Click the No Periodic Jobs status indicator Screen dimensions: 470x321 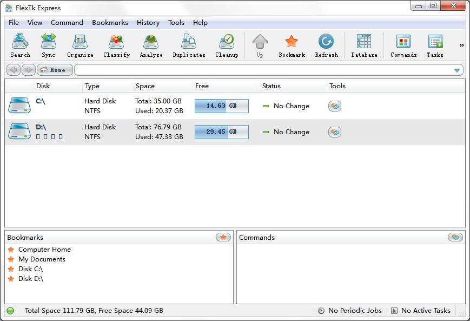click(349, 311)
